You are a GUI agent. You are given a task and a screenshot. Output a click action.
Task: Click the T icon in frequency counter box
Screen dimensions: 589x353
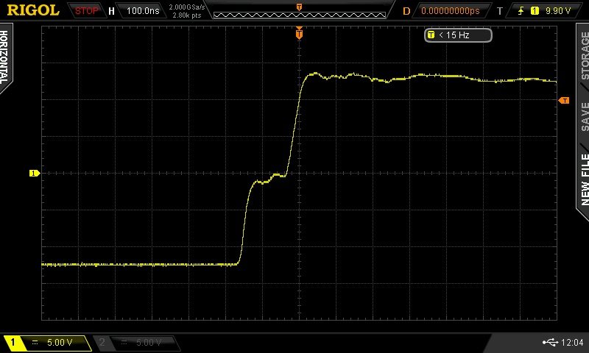click(431, 35)
